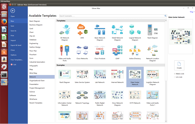Open LibreOffice Writer from the dock
195x124 pixels.
[x=4, y=30]
